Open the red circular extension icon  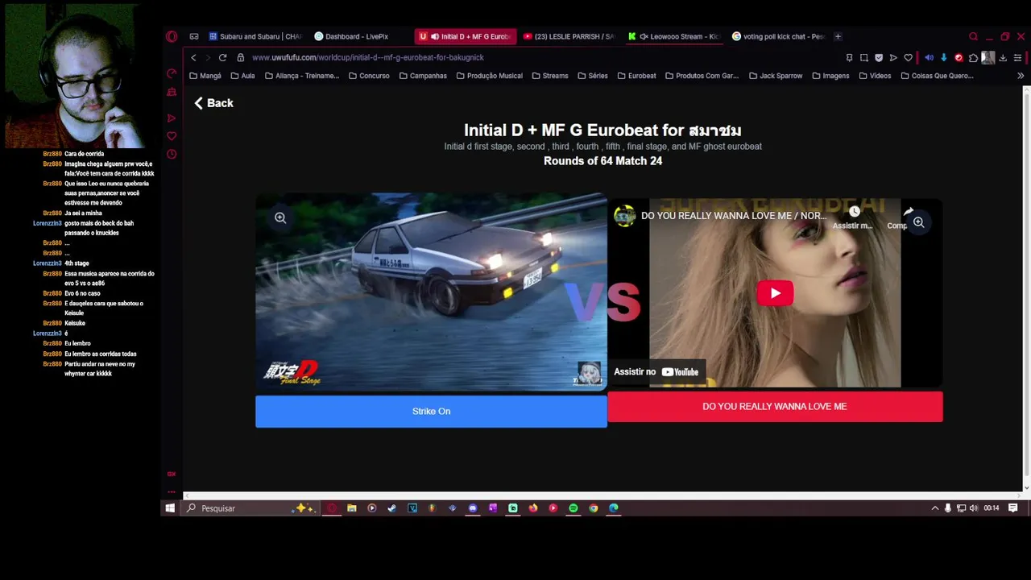pyautogui.click(x=959, y=57)
